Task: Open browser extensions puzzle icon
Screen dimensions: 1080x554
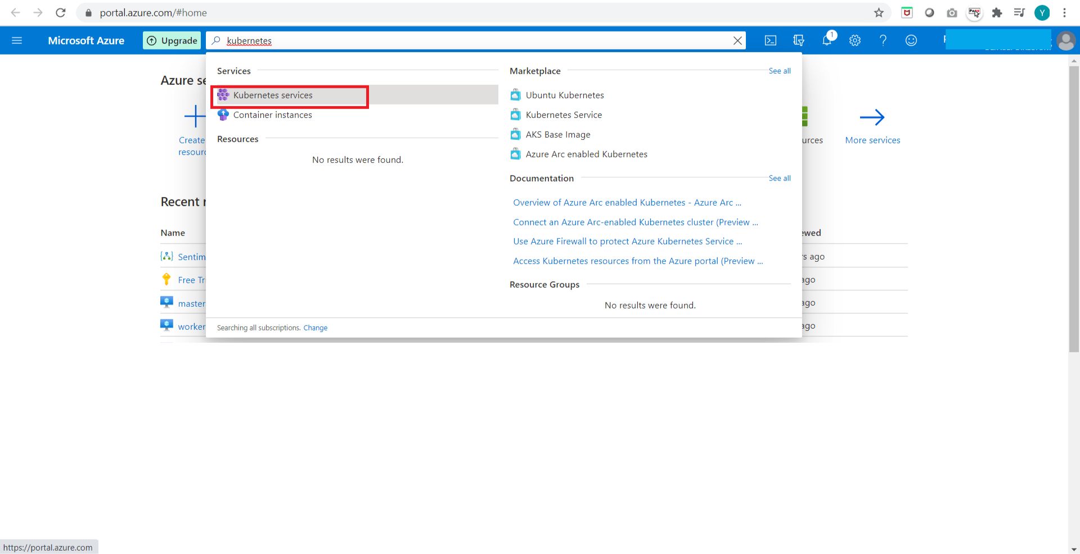Action: [x=997, y=12]
